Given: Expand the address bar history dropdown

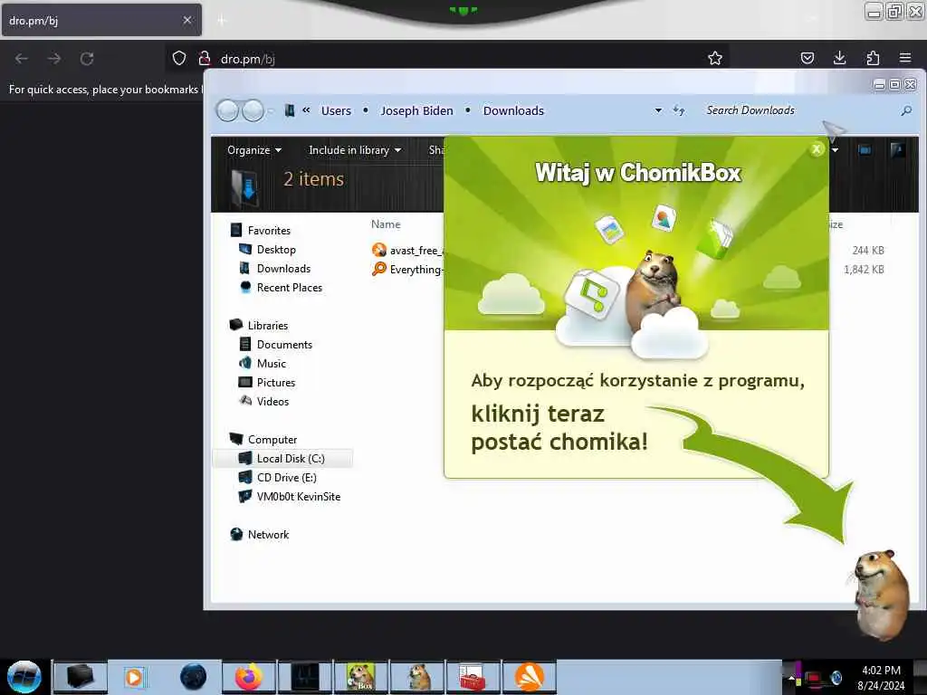Looking at the screenshot, I should pyautogui.click(x=658, y=110).
